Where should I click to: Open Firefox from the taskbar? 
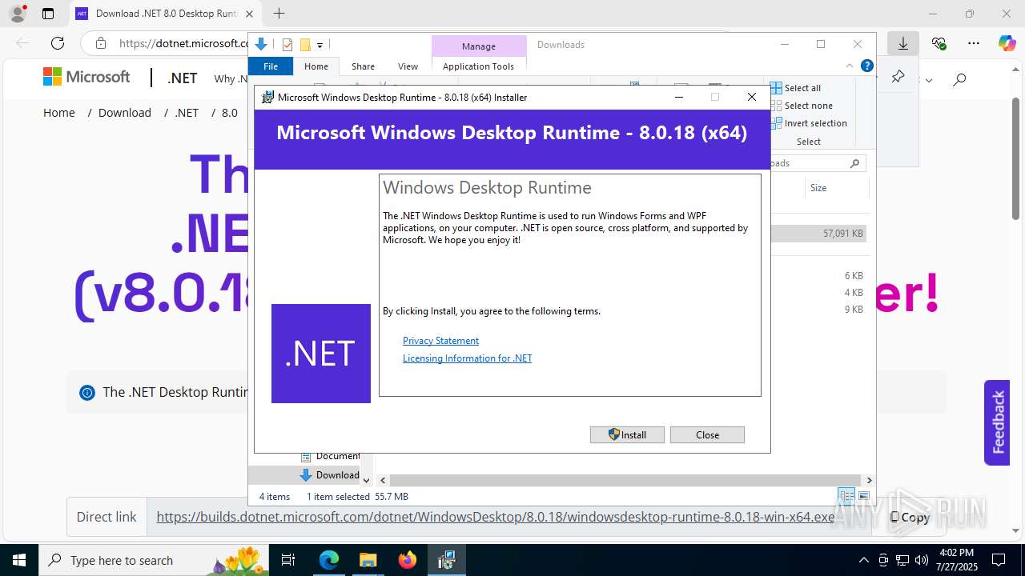coord(408,560)
